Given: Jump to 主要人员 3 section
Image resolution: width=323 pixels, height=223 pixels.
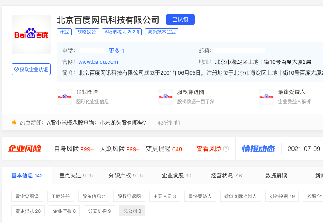Looking at the screenshot, I should (x=165, y=196).
